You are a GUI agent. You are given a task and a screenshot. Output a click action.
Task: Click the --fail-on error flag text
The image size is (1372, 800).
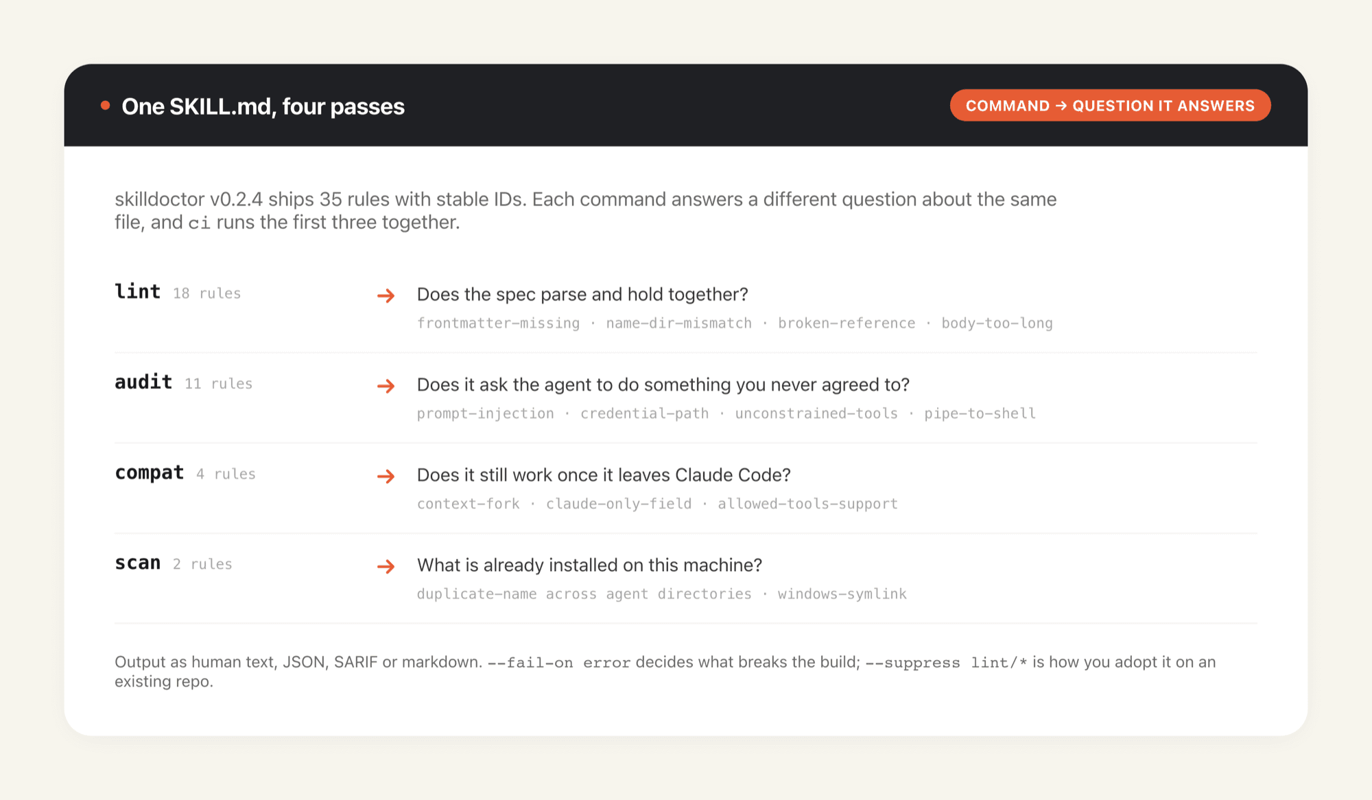[x=559, y=663]
